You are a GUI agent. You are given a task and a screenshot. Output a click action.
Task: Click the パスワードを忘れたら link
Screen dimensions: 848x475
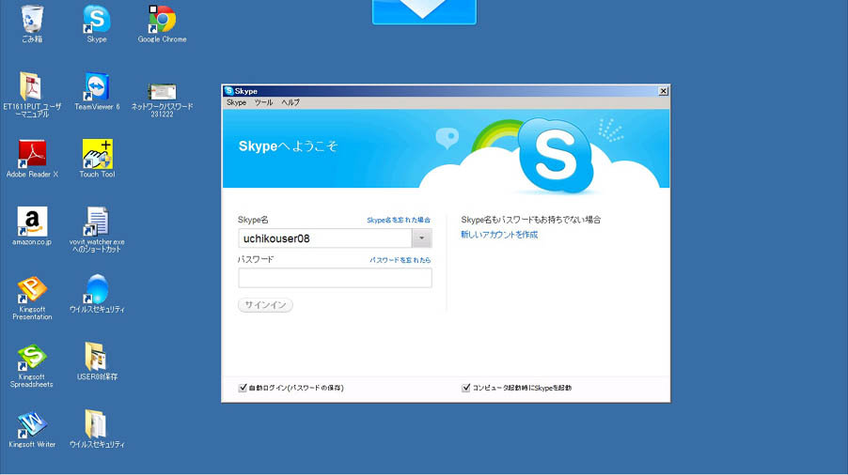point(400,260)
